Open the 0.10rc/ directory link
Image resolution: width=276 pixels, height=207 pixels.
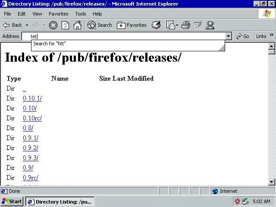pos(32,118)
